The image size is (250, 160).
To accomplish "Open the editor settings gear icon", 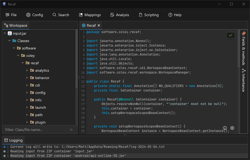I will click(x=232, y=128).
